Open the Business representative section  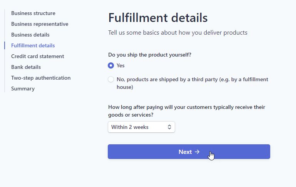pos(40,24)
